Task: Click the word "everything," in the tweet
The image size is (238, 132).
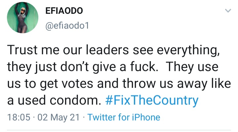Action: (188, 50)
